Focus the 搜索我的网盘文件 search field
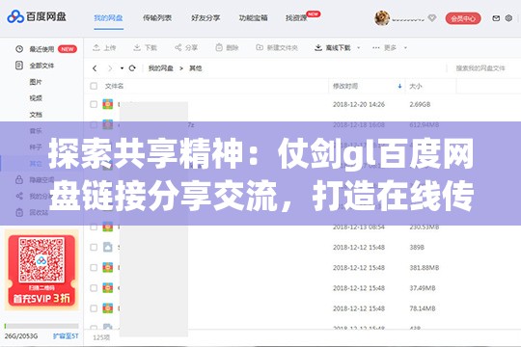 coord(480,68)
